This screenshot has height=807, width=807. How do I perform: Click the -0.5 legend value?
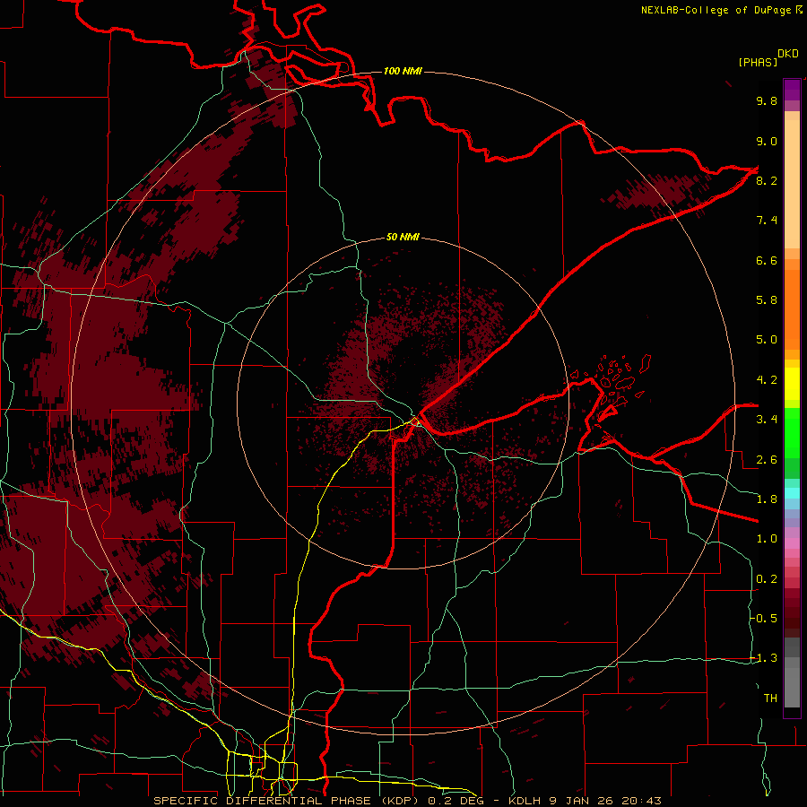[x=764, y=619]
